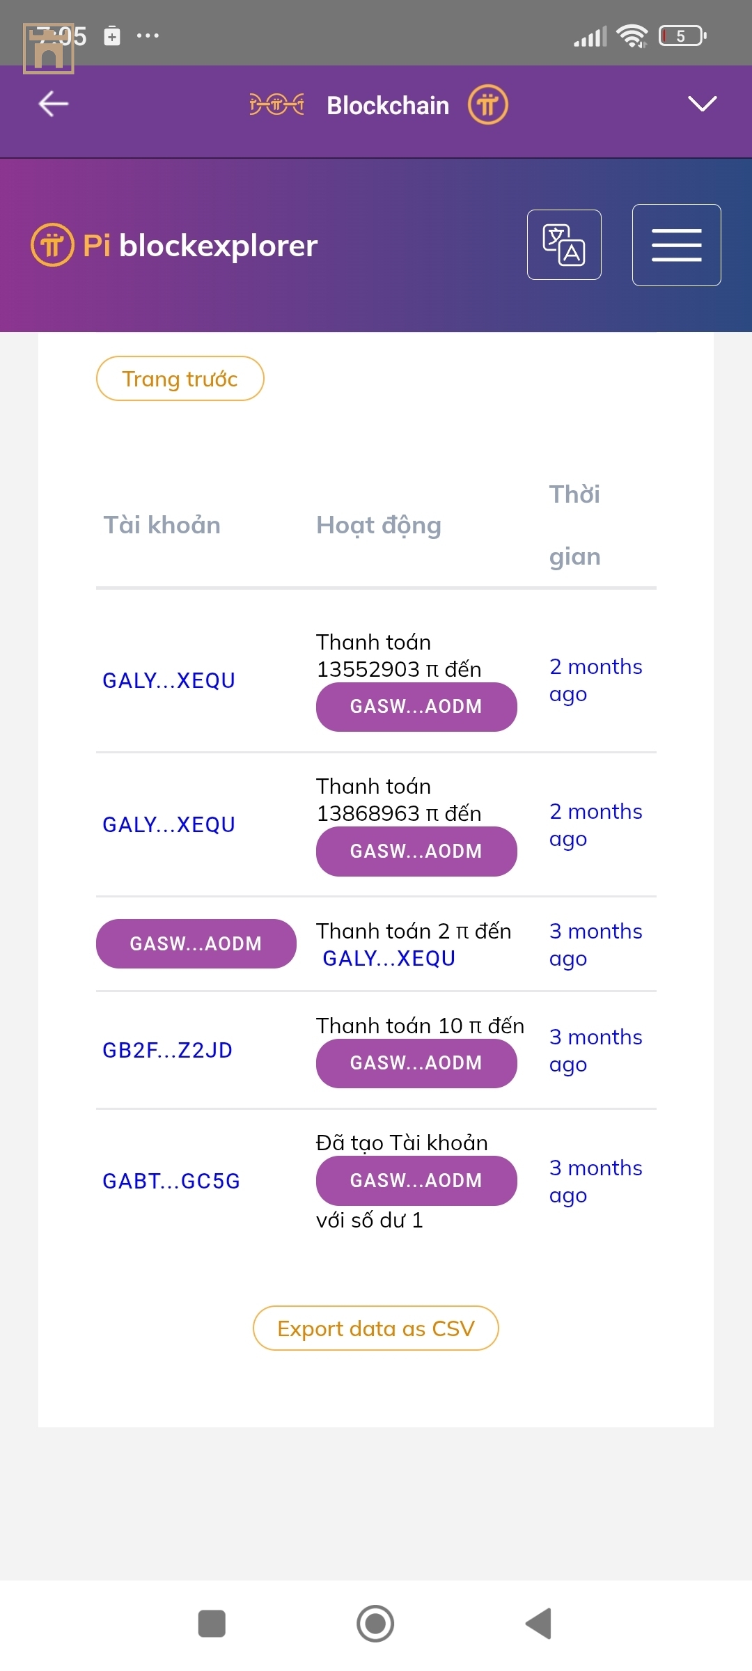The image size is (752, 1671).
Task: Go to previous page via Trang trước
Action: click(180, 379)
